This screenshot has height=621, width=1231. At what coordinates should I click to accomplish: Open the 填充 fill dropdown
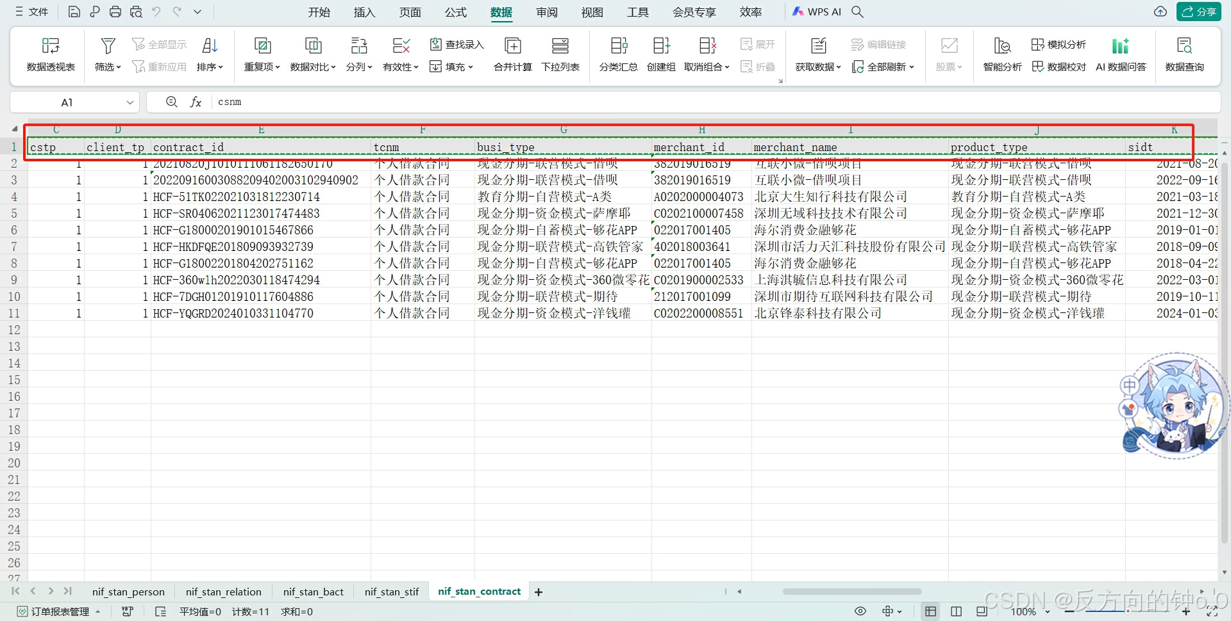pos(451,67)
